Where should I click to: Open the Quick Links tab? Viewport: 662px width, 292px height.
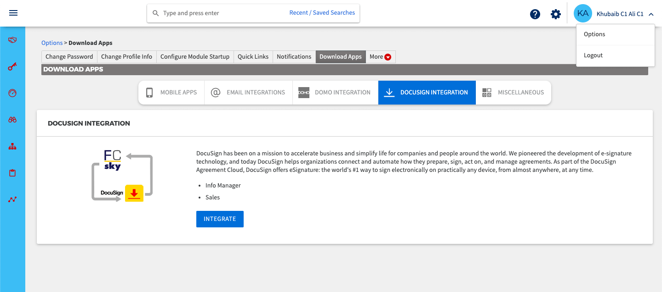click(x=253, y=57)
